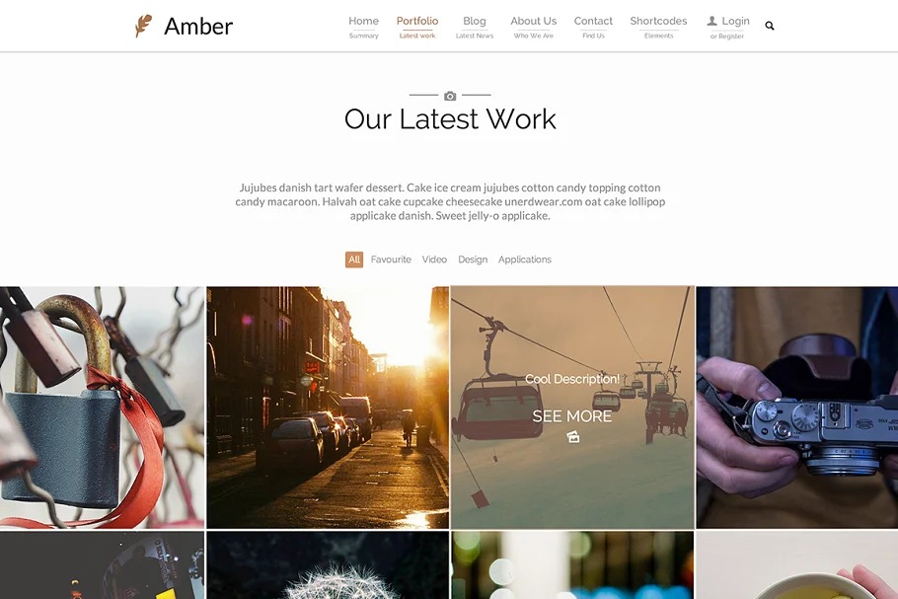Open the Blog Latest News menu
Image resolution: width=898 pixels, height=599 pixels.
tap(475, 27)
